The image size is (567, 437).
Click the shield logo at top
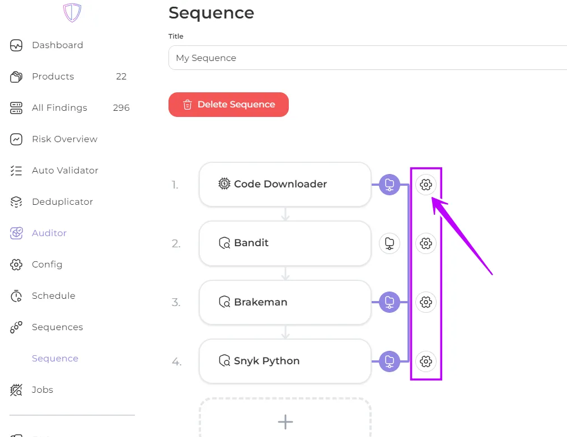72,12
